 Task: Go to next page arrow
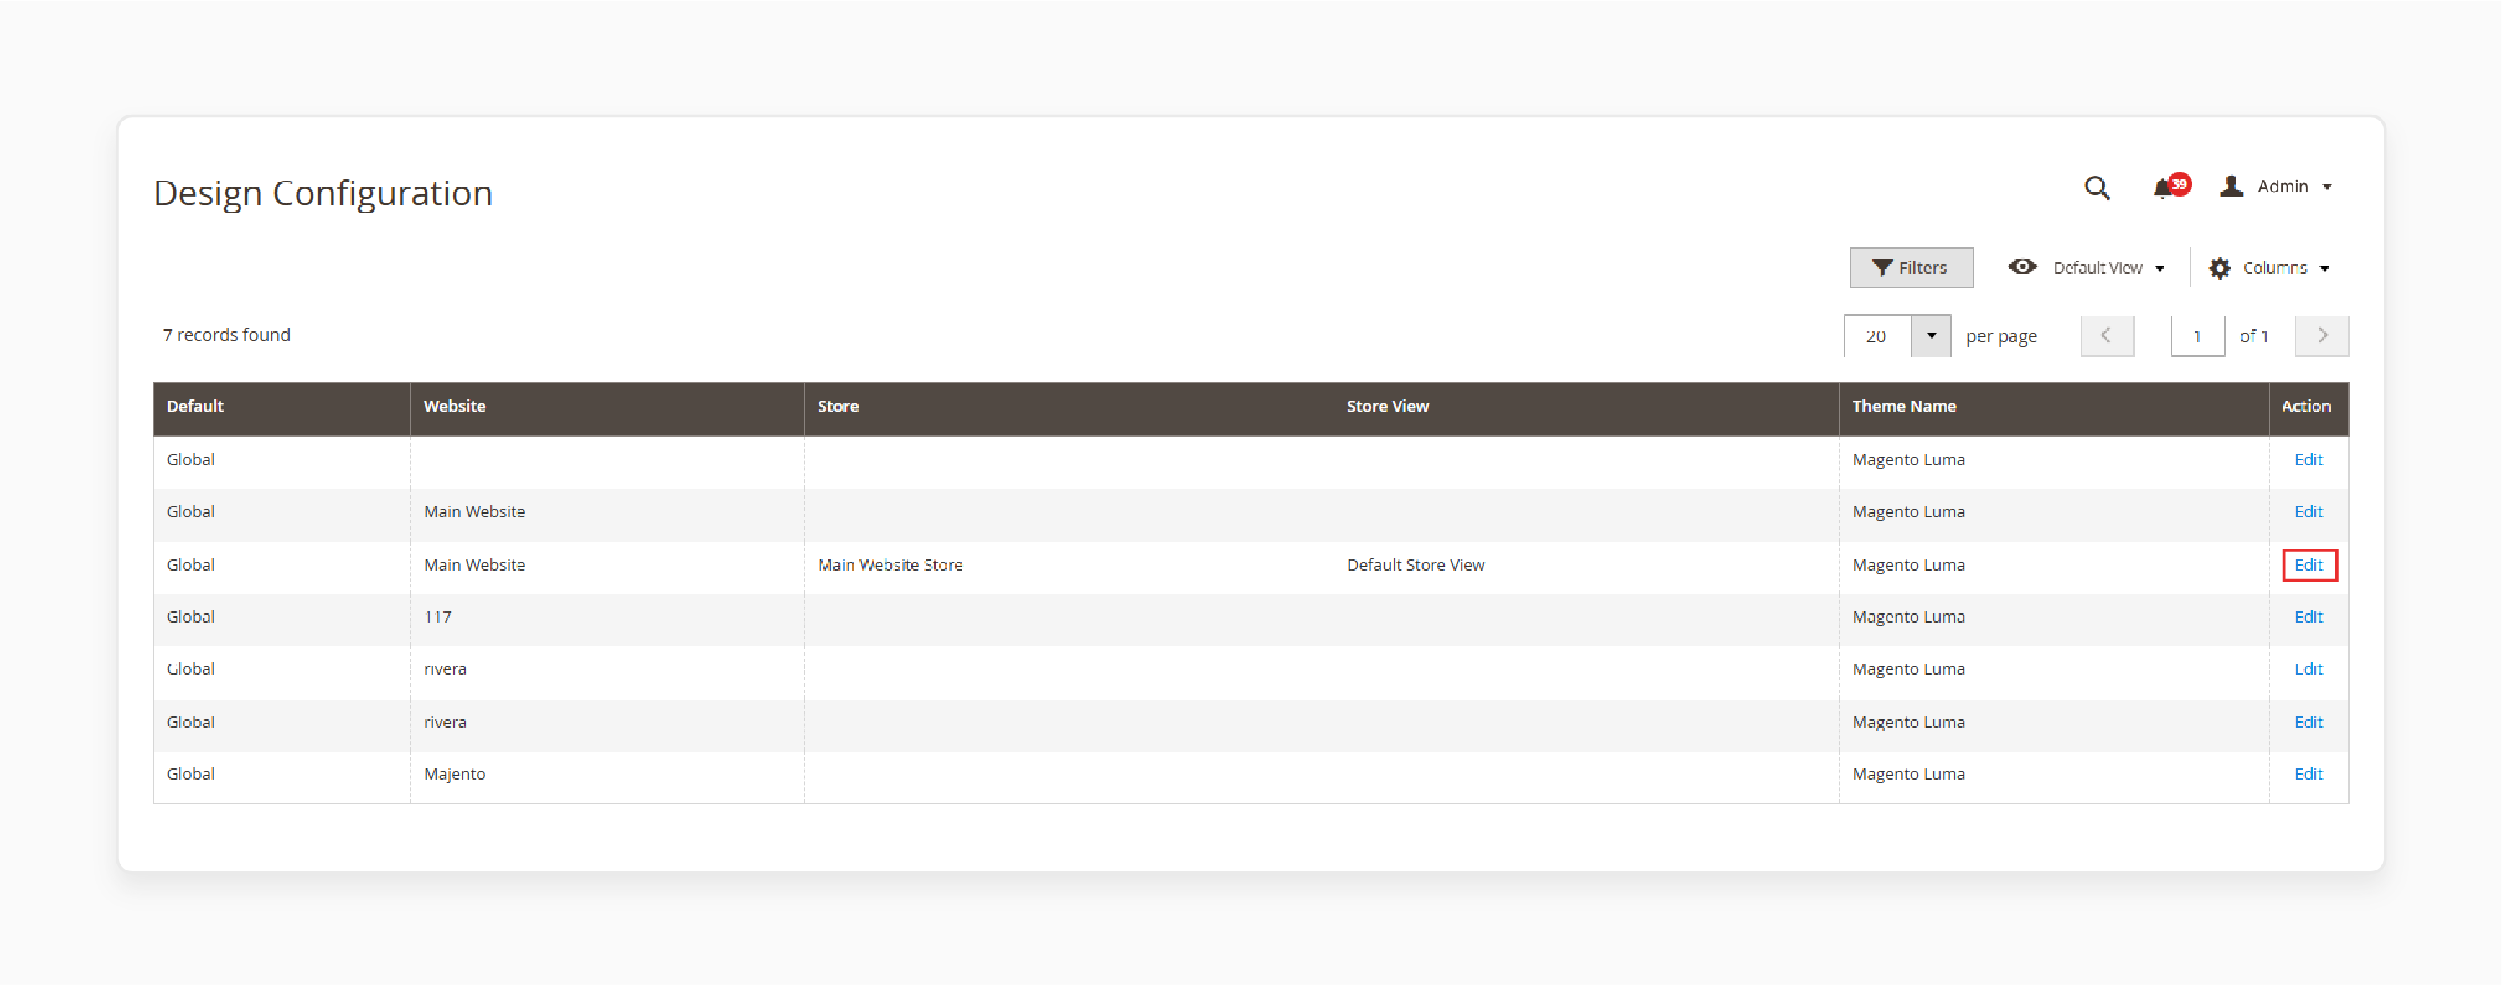(2321, 336)
